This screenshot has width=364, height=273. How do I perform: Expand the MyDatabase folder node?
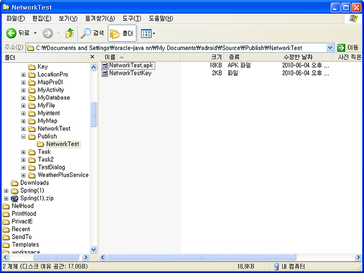pos(23,98)
